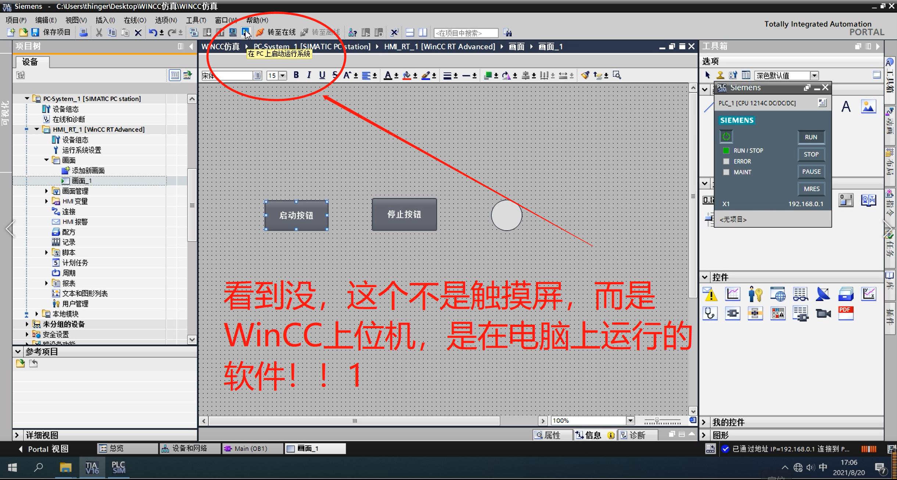Click the Undo arrow icon
The height and width of the screenshot is (480, 897).
tap(153, 33)
